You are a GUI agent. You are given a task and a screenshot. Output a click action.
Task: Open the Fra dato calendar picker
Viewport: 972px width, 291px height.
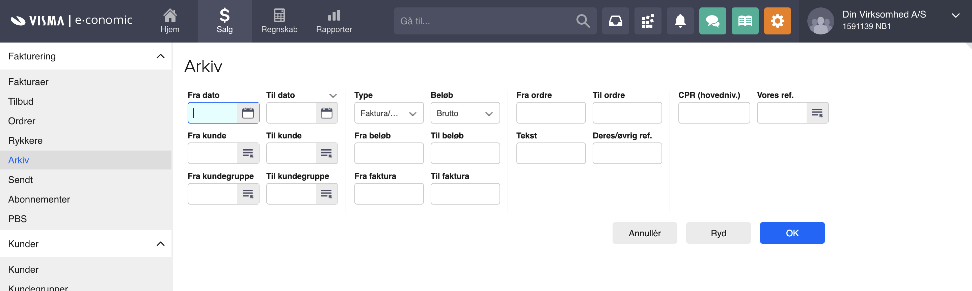click(247, 113)
